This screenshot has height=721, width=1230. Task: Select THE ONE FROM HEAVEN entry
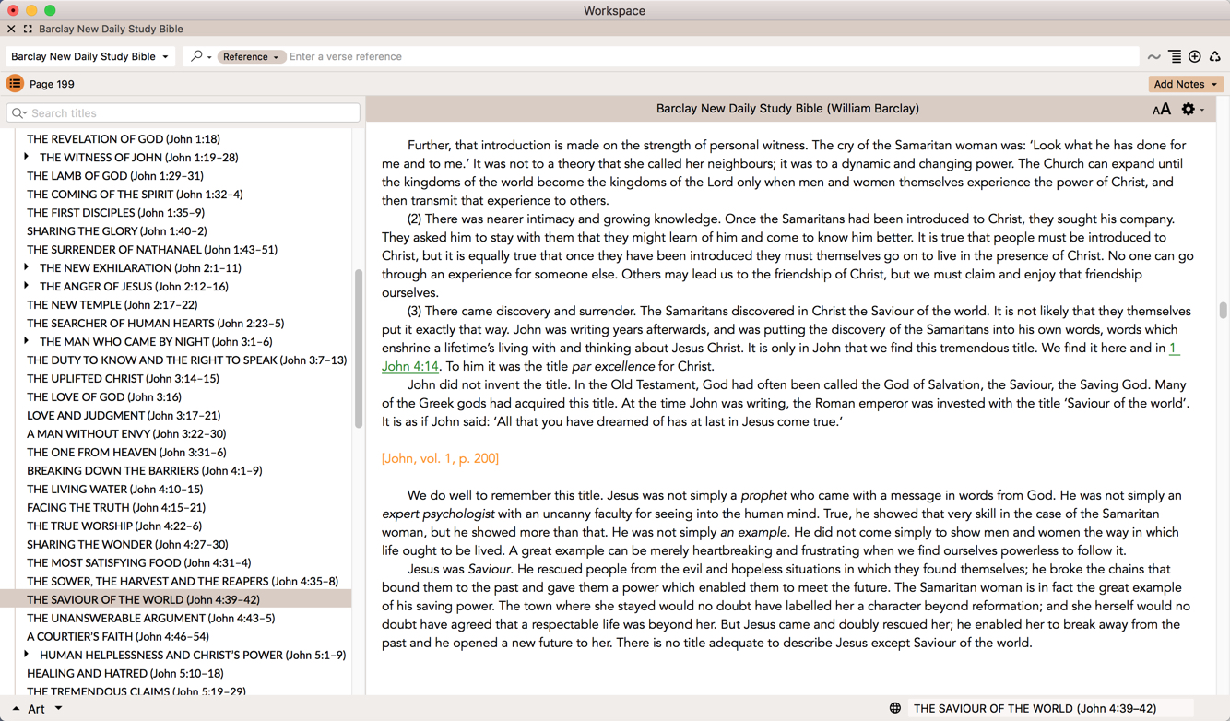pos(126,453)
